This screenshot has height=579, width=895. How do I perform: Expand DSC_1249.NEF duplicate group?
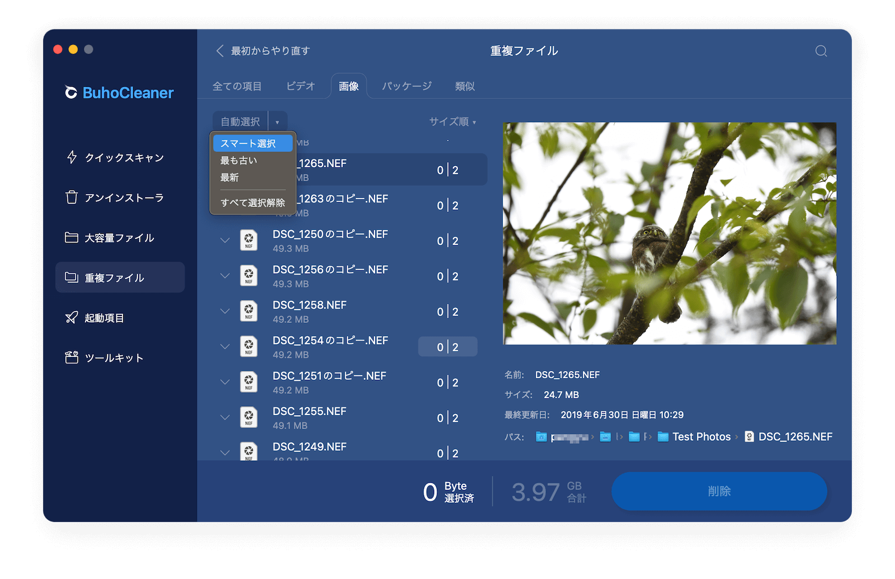(x=225, y=453)
